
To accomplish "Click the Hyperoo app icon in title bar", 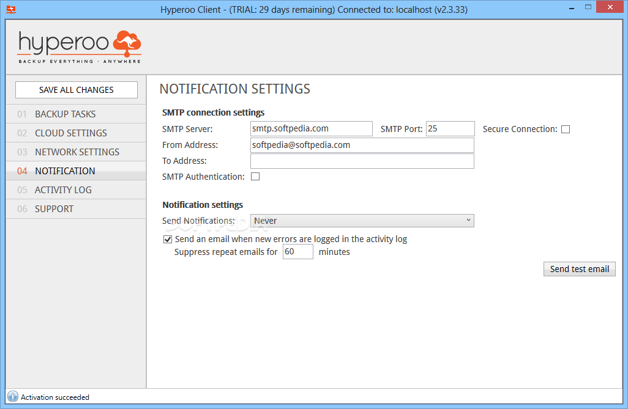I will click(x=11, y=9).
